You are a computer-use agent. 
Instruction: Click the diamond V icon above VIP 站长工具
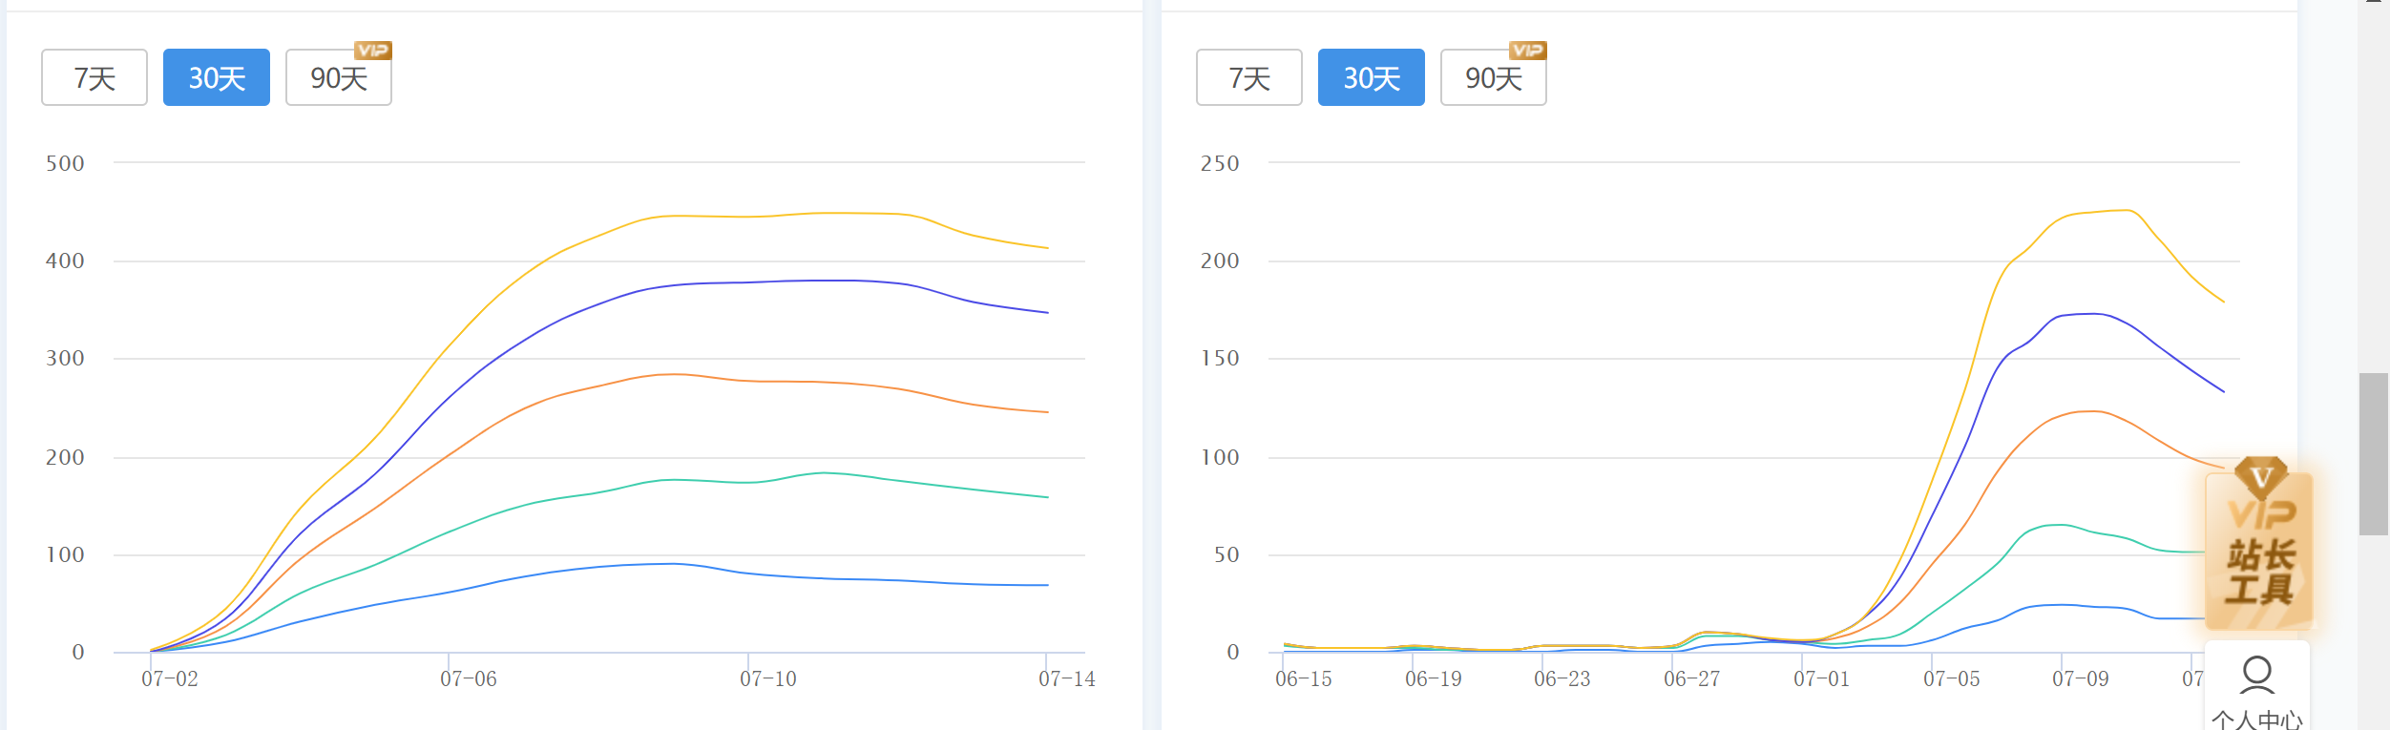pyautogui.click(x=2261, y=476)
